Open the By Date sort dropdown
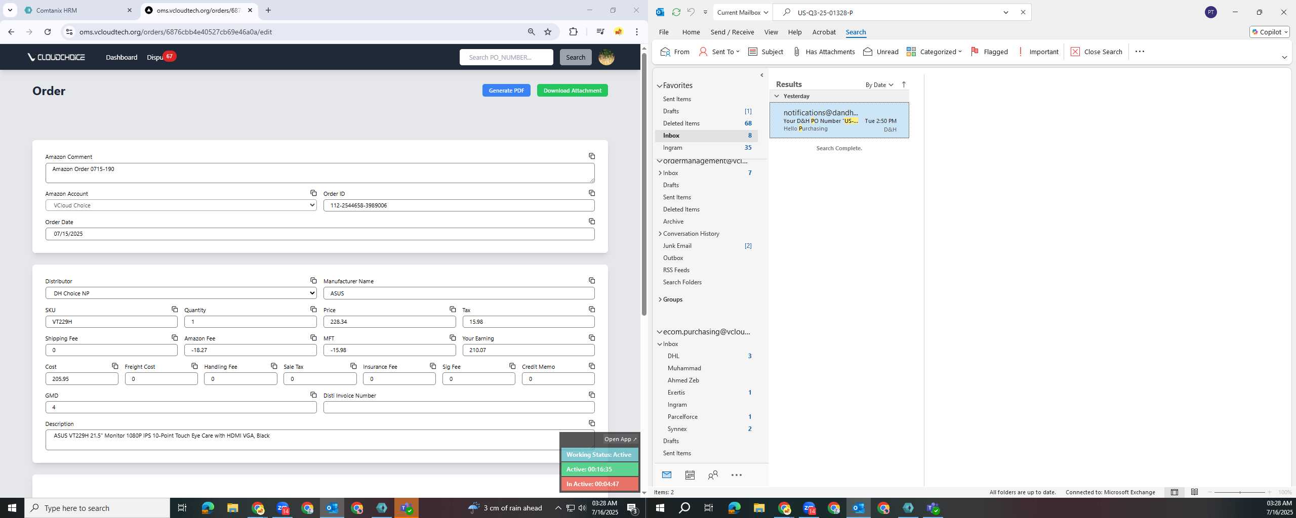Image resolution: width=1296 pixels, height=518 pixels. [x=879, y=85]
